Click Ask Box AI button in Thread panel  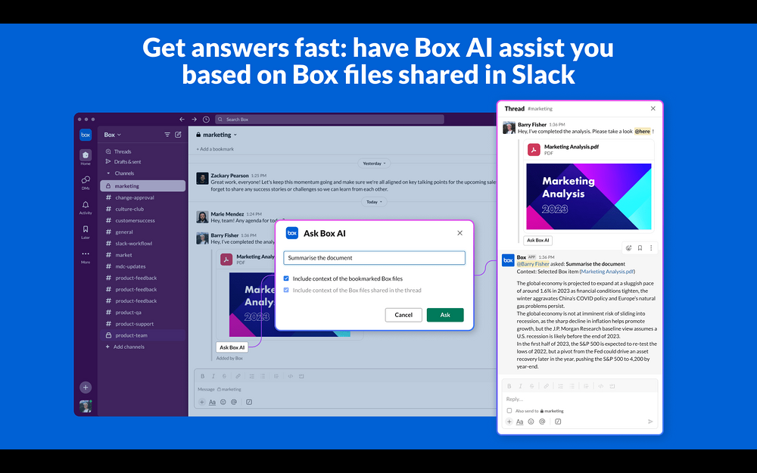click(537, 240)
